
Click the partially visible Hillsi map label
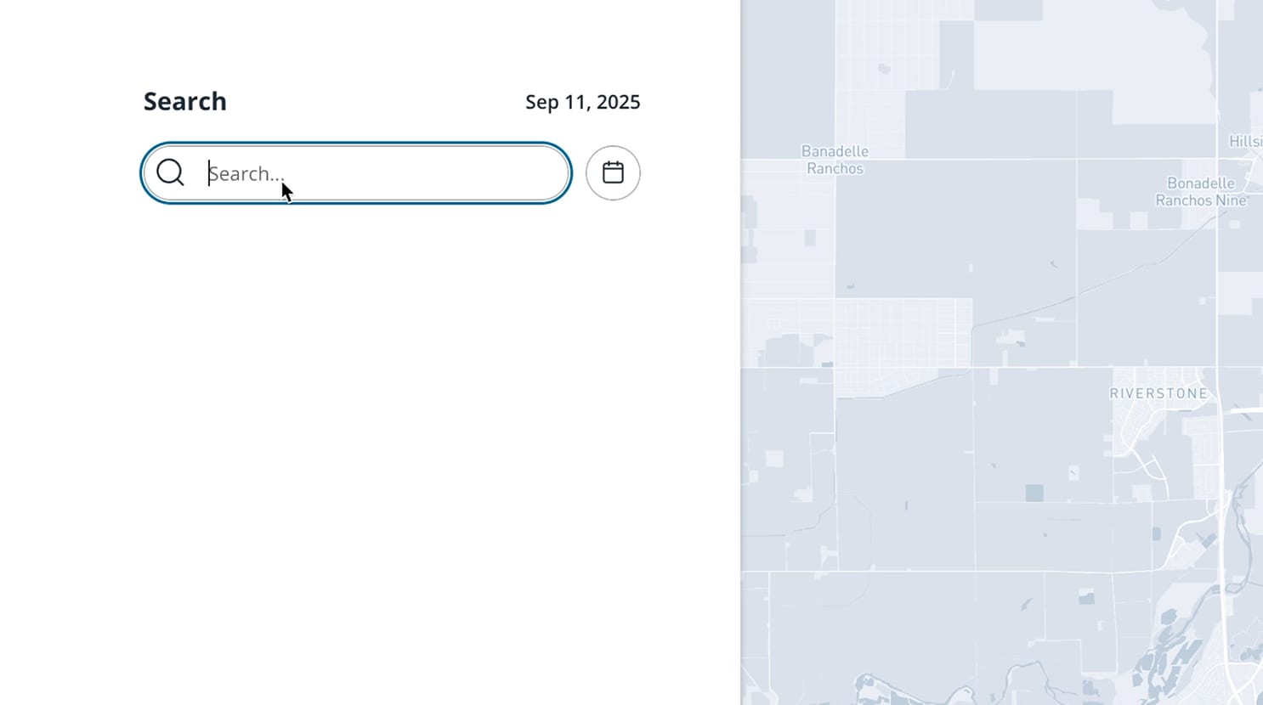(1245, 141)
